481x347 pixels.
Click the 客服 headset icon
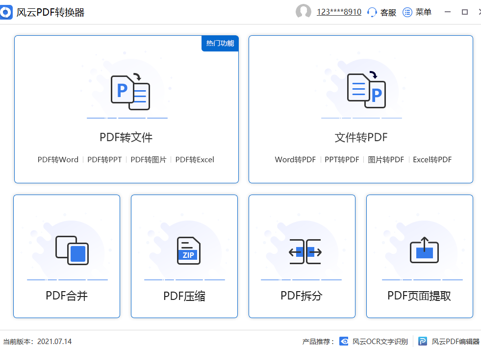pos(372,12)
